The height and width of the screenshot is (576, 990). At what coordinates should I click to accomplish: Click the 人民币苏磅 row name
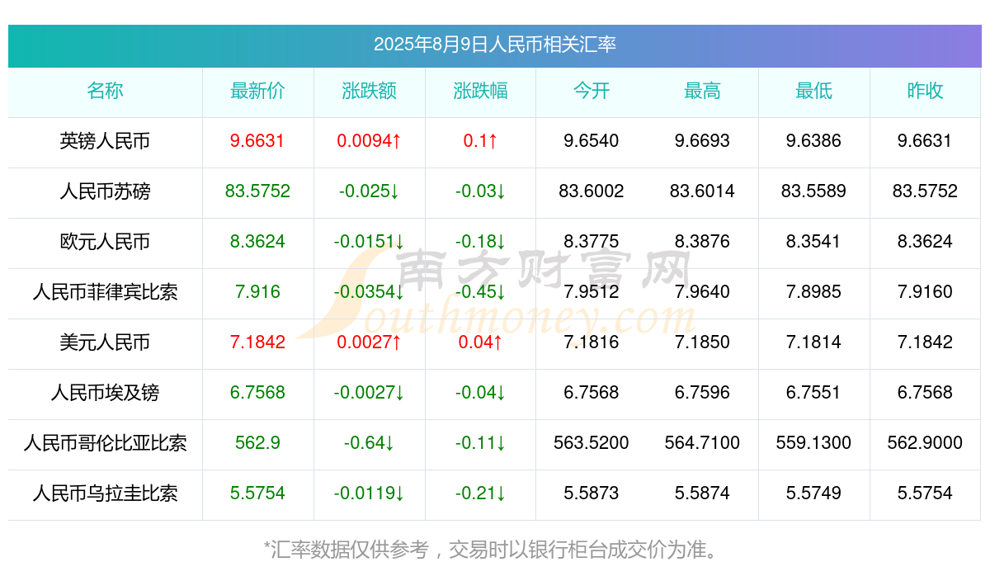[105, 191]
